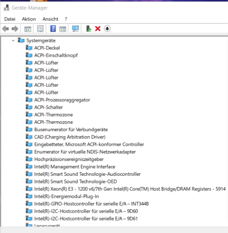Image resolution: width=228 pixels, height=233 pixels.
Task: Select the ACPI-Deckel device
Action: (47, 48)
